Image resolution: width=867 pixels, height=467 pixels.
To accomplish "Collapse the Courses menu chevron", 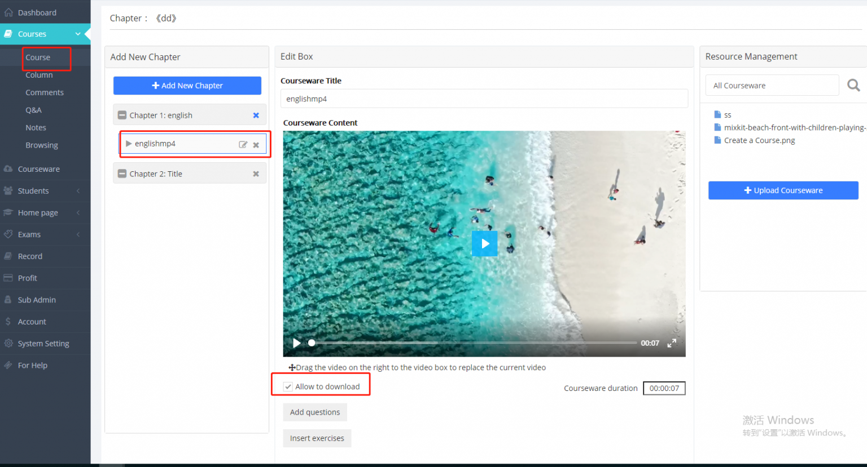I will point(78,34).
